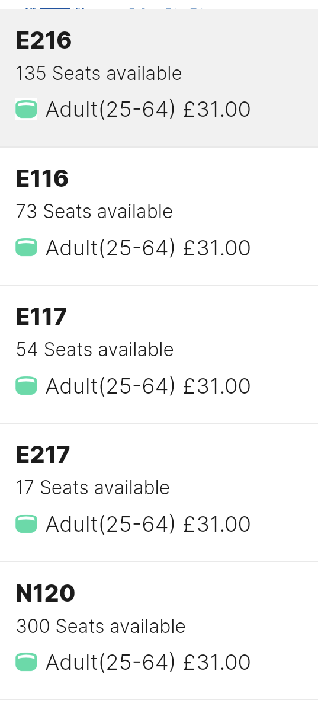Click the green seat icon in E216 row
This screenshot has width=318, height=719.
26,110
